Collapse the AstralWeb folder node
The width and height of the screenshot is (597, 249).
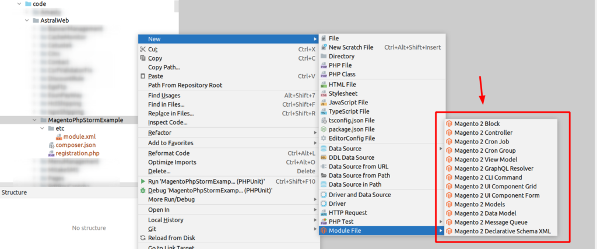[27, 20]
